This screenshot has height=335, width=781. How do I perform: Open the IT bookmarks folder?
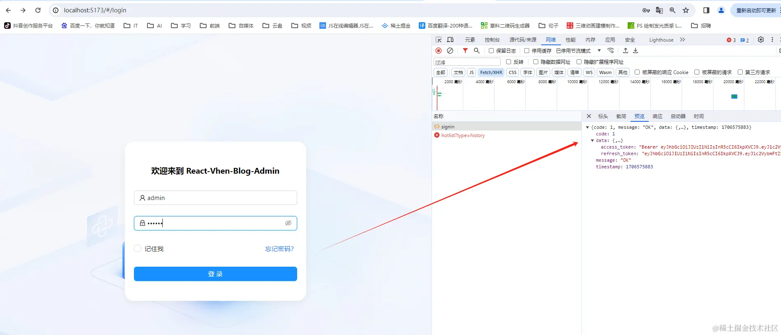point(131,26)
